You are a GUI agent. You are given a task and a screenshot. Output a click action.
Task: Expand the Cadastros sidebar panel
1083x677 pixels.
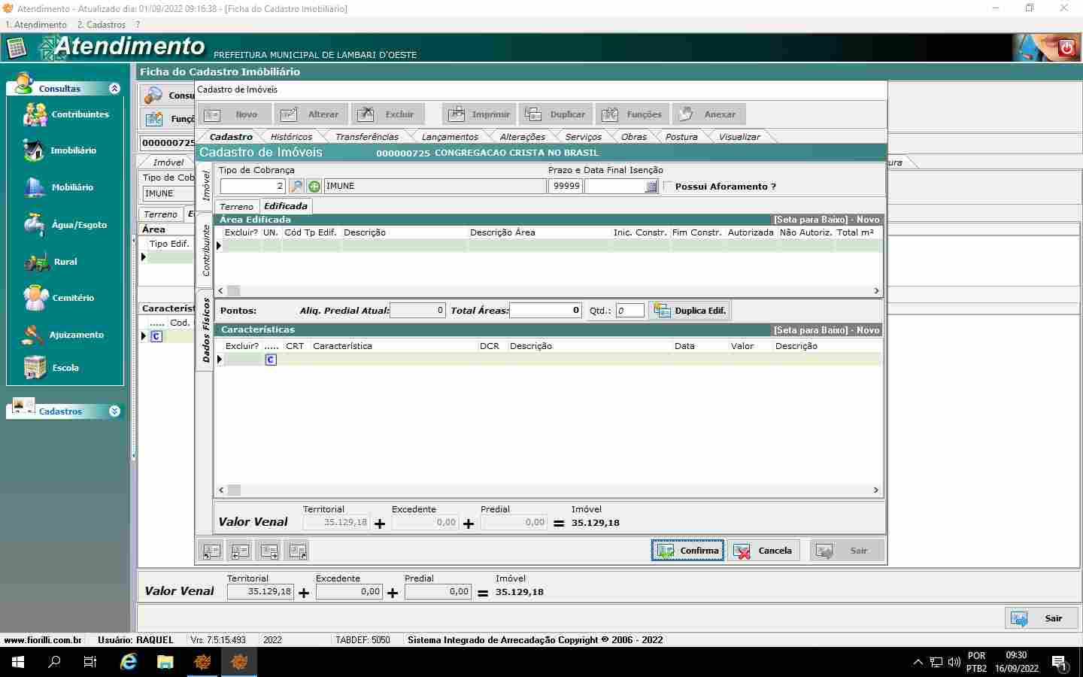(114, 411)
